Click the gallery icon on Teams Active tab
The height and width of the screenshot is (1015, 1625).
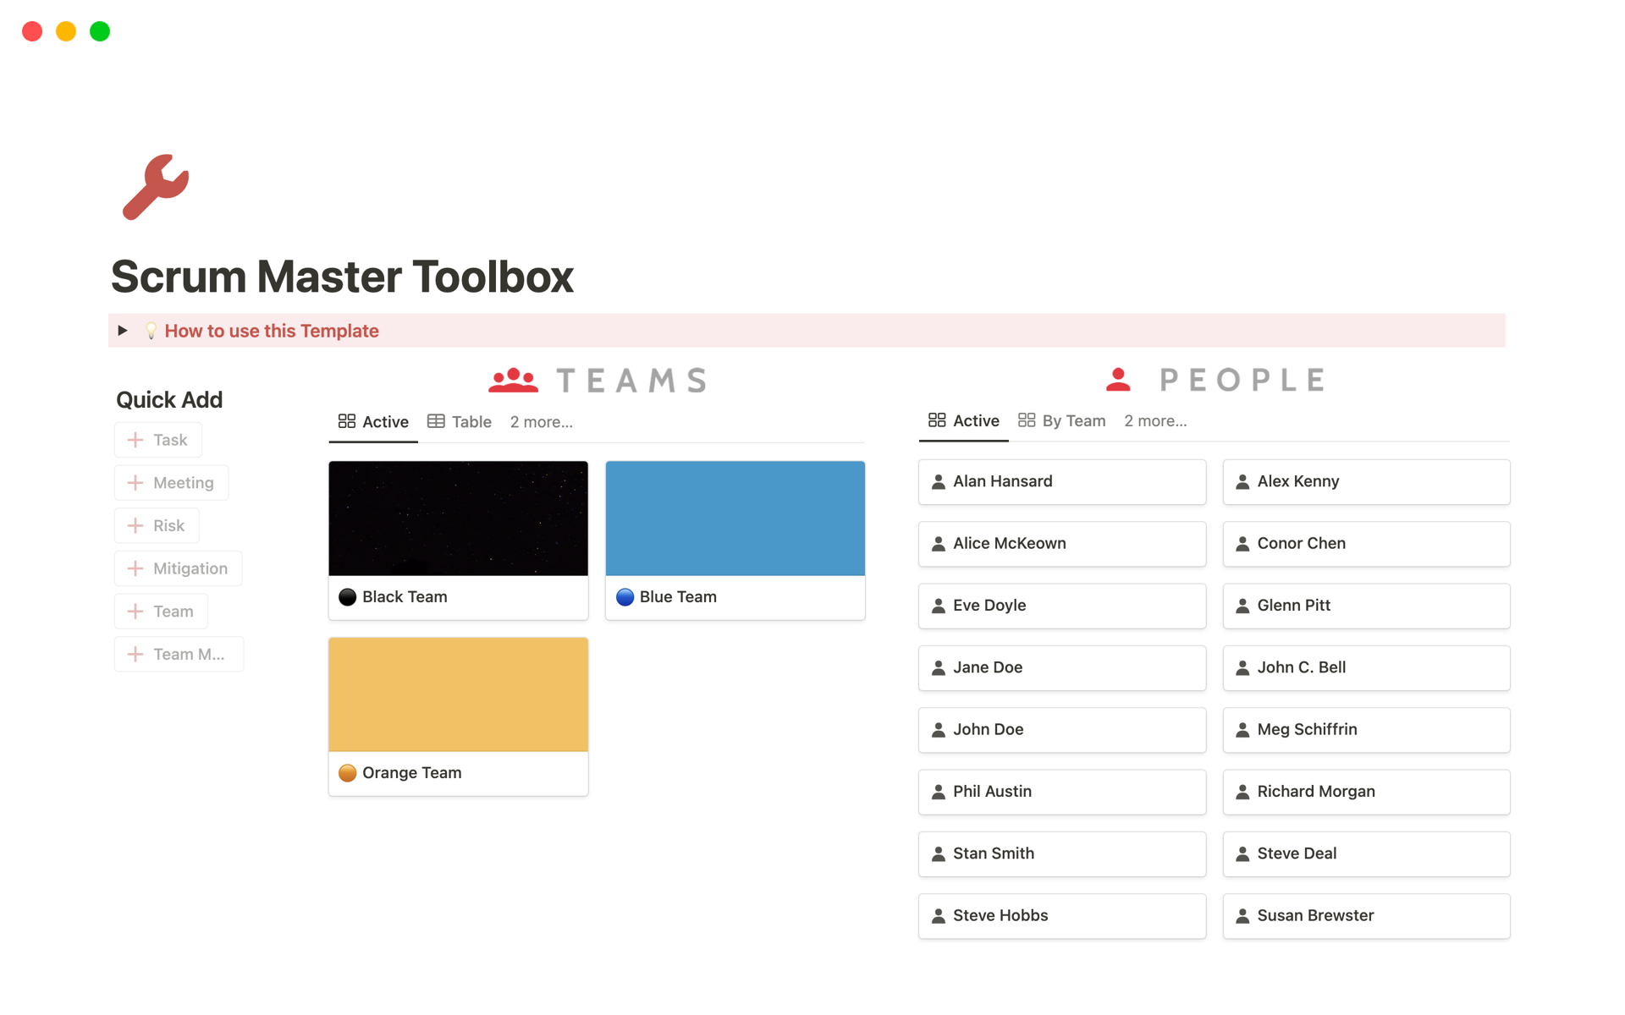(347, 421)
